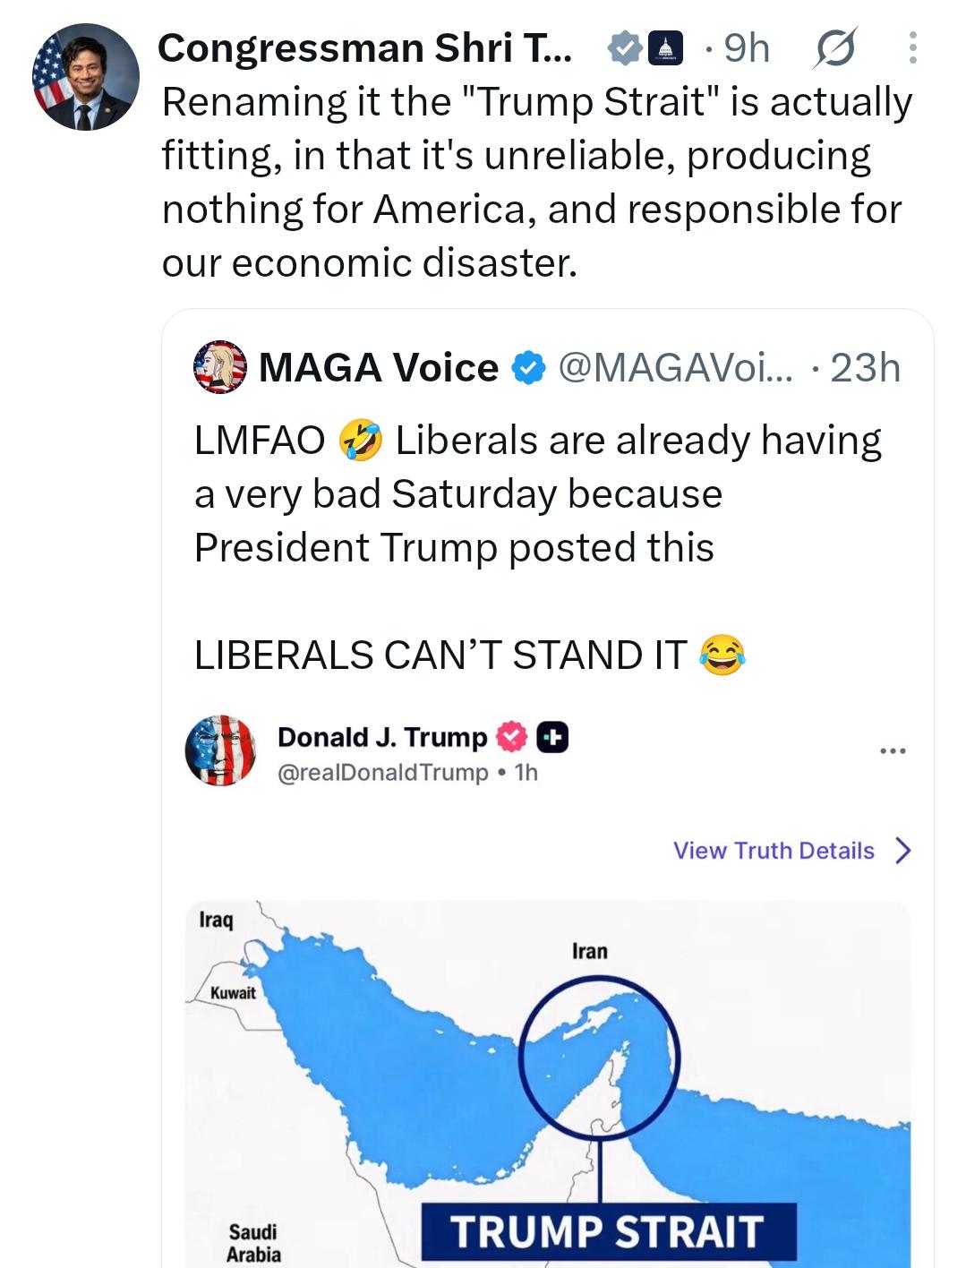This screenshot has height=1268, width=966.
Task: Tap the 9h timestamp on the post
Action: click(x=747, y=48)
